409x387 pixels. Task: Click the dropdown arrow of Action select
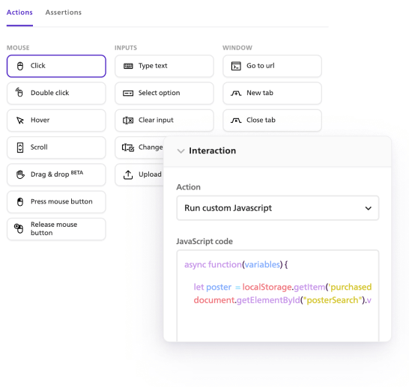point(368,208)
